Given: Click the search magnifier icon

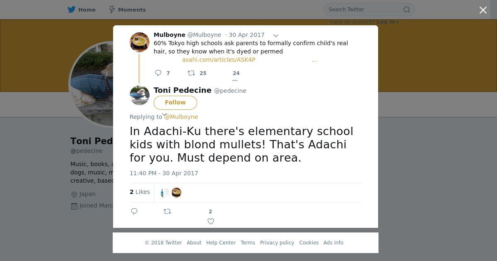Looking at the screenshot, I should 407,10.
